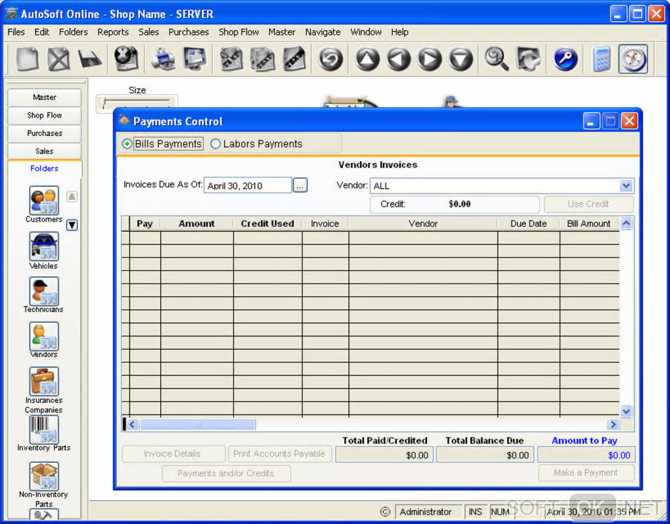Open the calculator tool icon
670x524 pixels.
pyautogui.click(x=601, y=59)
